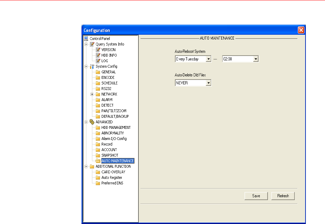The height and width of the screenshot is (224, 325).
Task: Select the HDD INFO tree item
Action: 109,55
